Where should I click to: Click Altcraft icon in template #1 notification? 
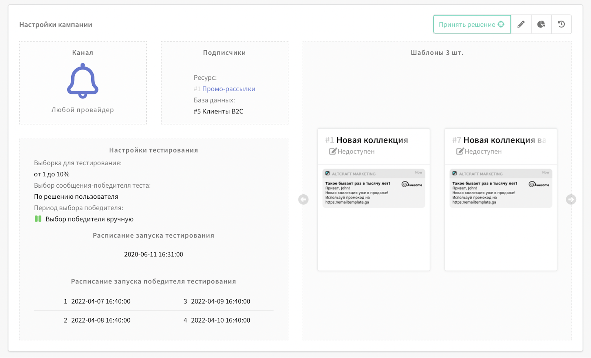327,173
